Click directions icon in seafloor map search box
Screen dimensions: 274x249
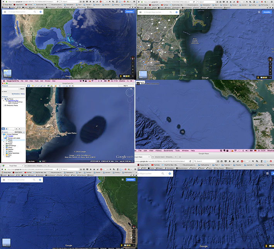(170, 173)
